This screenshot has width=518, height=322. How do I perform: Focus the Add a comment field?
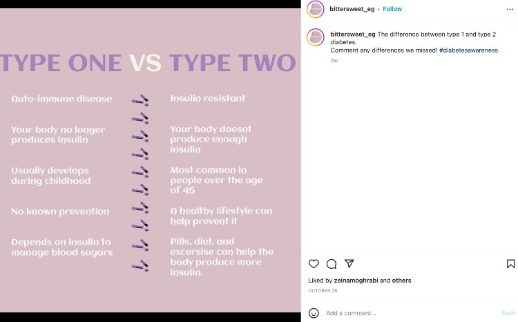(x=407, y=313)
